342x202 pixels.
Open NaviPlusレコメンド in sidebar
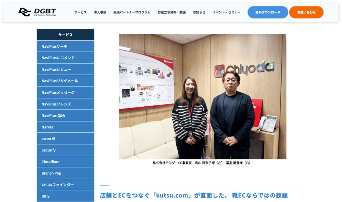coord(66,58)
